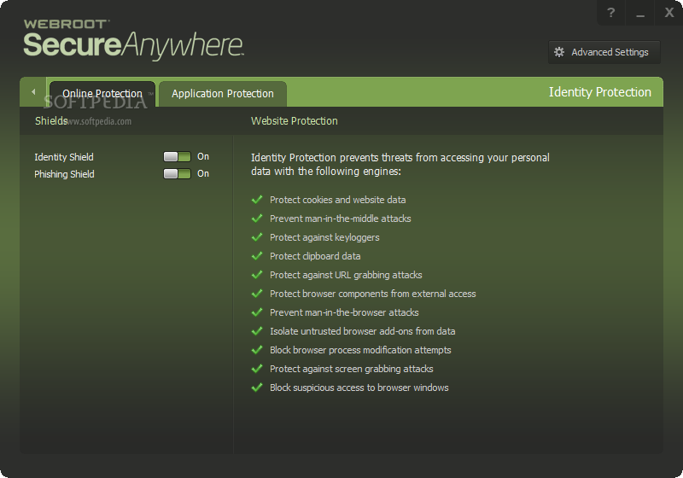Click 'Protect against keyloggers' text
683x478 pixels.
click(x=324, y=237)
